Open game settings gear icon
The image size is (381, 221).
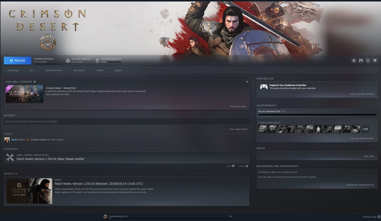pyautogui.click(x=354, y=61)
